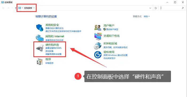Open 查看你的计算机状态 link
The image size is (187, 97).
54,28
